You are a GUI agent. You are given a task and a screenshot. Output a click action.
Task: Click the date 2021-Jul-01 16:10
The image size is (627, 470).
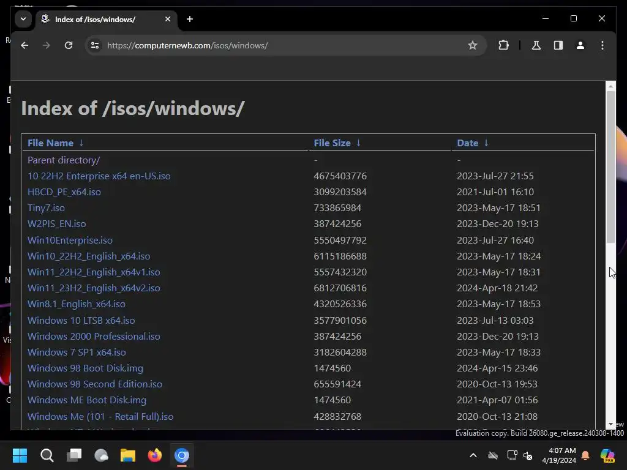tap(495, 192)
